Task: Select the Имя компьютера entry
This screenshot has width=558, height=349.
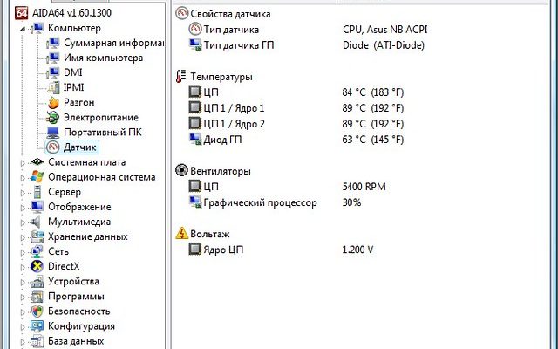Action: (103, 58)
